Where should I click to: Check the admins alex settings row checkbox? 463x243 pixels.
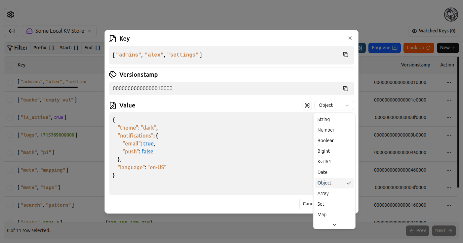coord(10,83)
